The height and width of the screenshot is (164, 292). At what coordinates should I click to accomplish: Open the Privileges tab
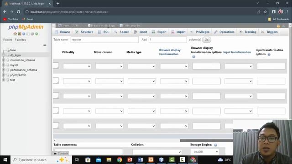click(200, 32)
